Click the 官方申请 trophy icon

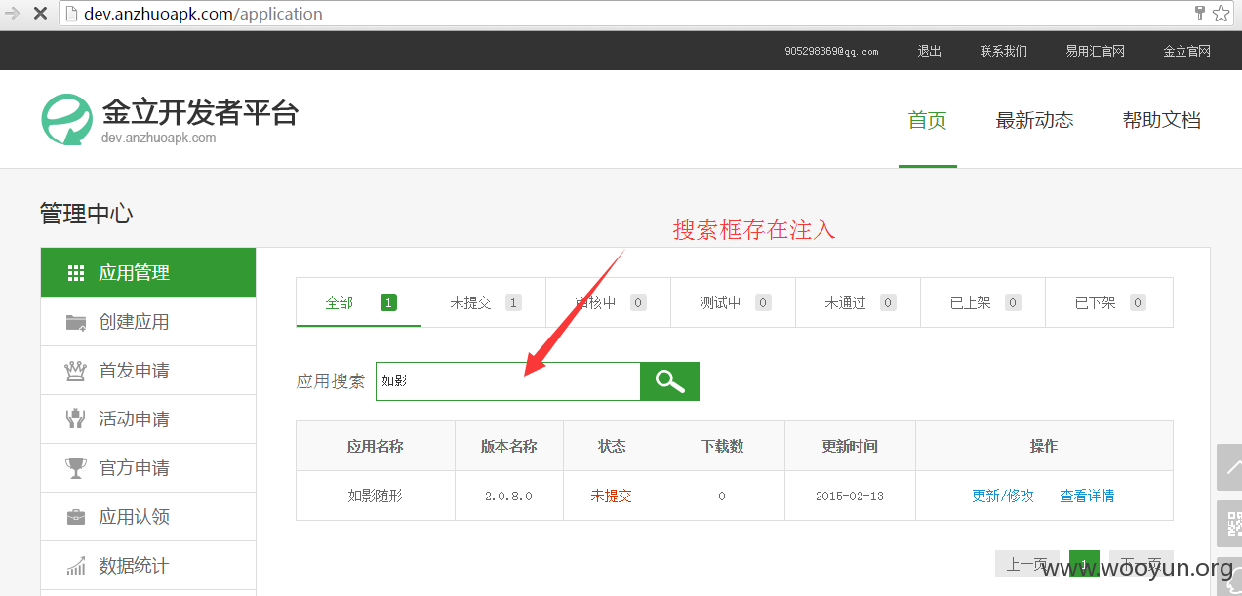click(x=76, y=468)
